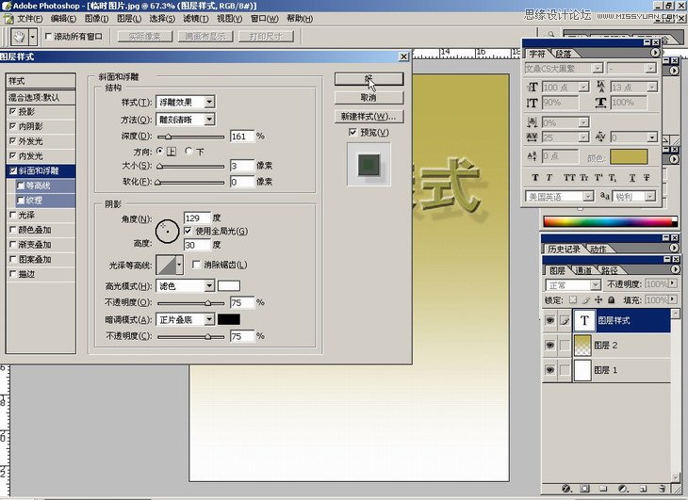
Task: Enable the 消除锯齿 anti-alias checkbox
Action: pyautogui.click(x=196, y=265)
